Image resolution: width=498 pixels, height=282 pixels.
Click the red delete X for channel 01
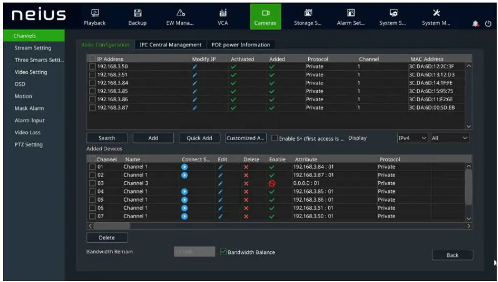(x=246, y=167)
